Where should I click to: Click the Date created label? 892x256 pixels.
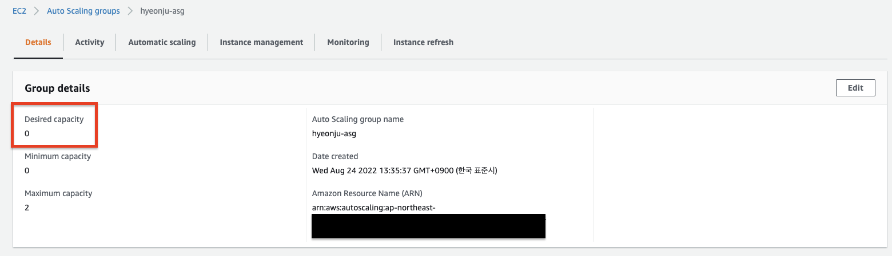coord(335,156)
